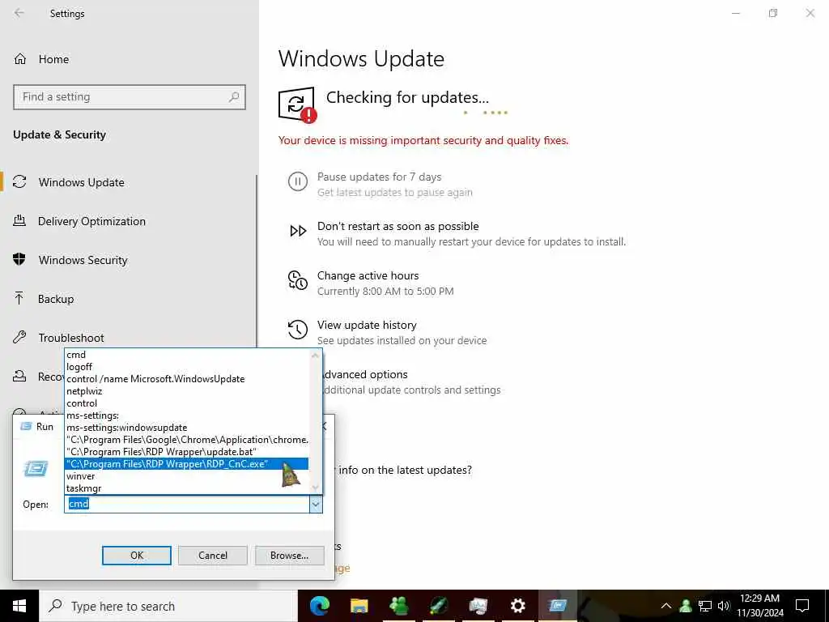Open Delivery Optimization section
The width and height of the screenshot is (829, 622).
click(91, 221)
